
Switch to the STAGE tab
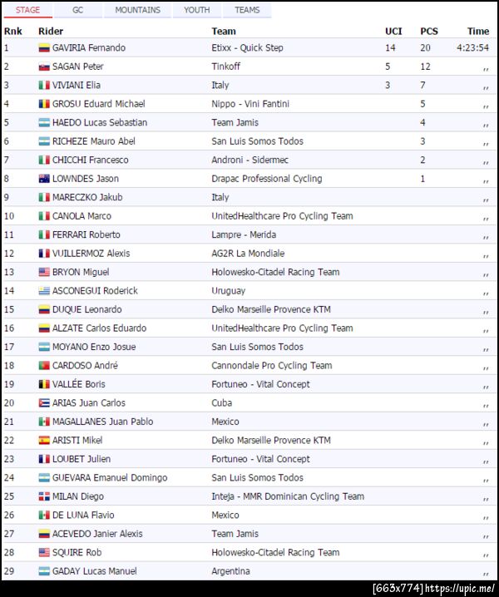(27, 10)
